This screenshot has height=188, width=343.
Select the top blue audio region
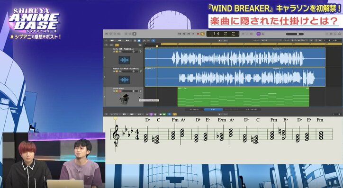click(x=235, y=57)
